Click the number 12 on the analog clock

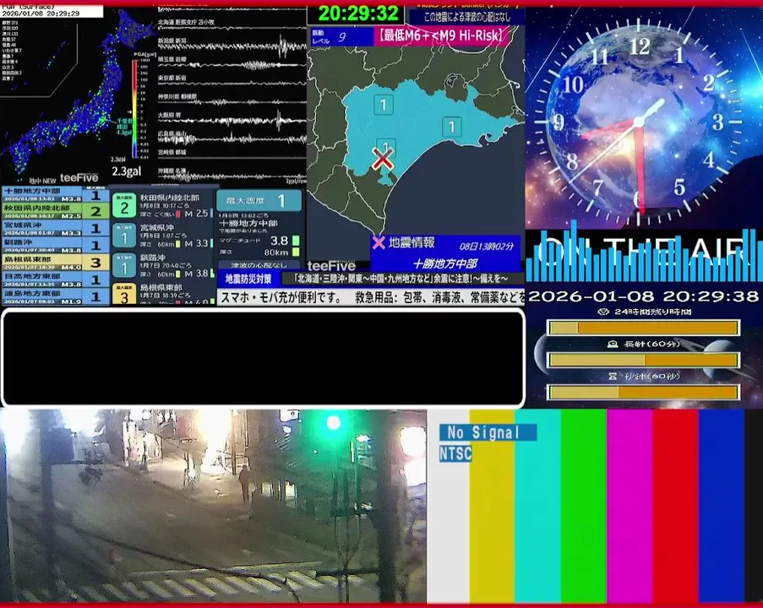pos(640,46)
